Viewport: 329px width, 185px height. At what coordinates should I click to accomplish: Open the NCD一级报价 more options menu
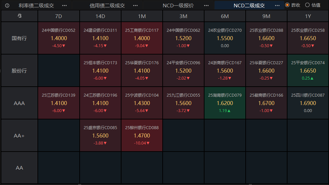pos(206,5)
